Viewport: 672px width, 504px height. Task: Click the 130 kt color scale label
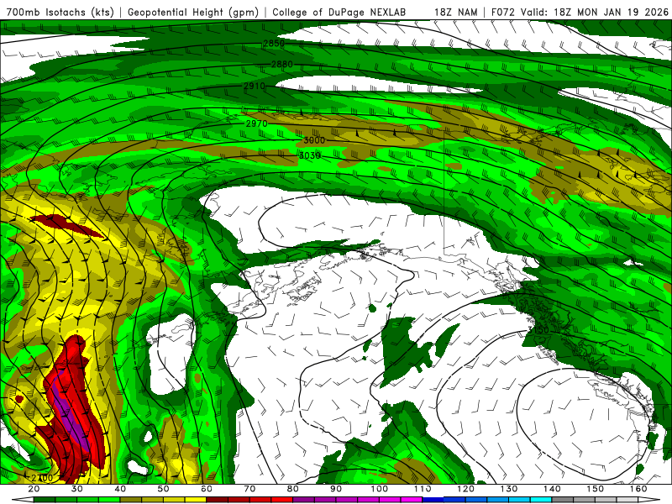[x=509, y=489]
